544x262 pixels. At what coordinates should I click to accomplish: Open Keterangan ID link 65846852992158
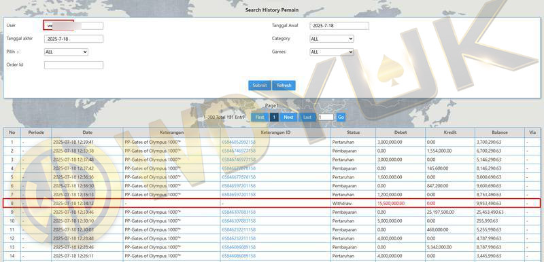point(239,142)
